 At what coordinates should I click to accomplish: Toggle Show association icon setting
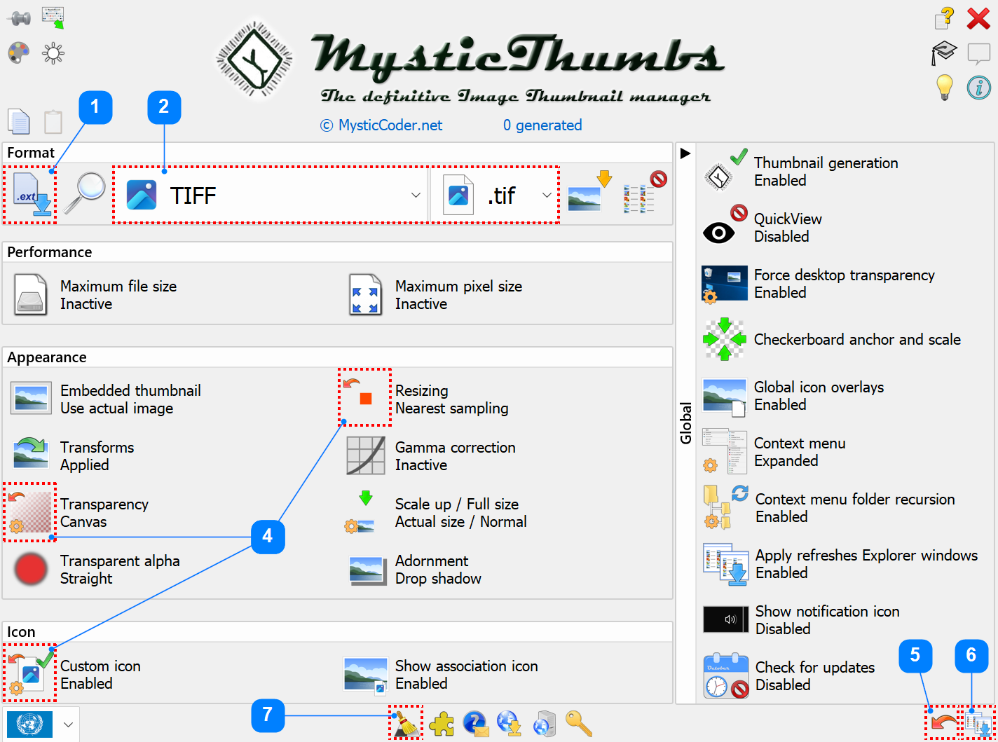point(440,675)
